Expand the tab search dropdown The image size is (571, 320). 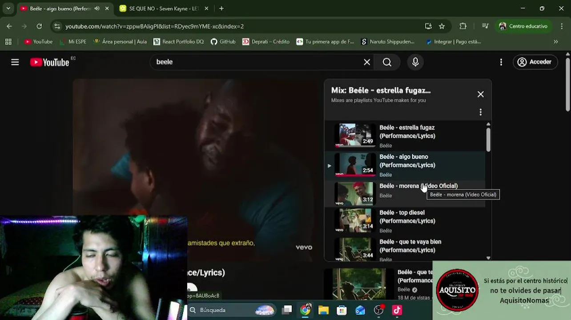click(8, 8)
